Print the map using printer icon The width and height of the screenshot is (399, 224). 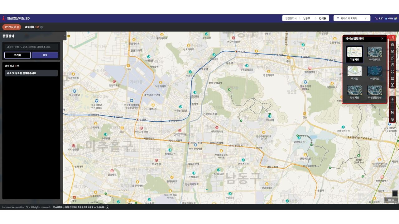click(392, 72)
